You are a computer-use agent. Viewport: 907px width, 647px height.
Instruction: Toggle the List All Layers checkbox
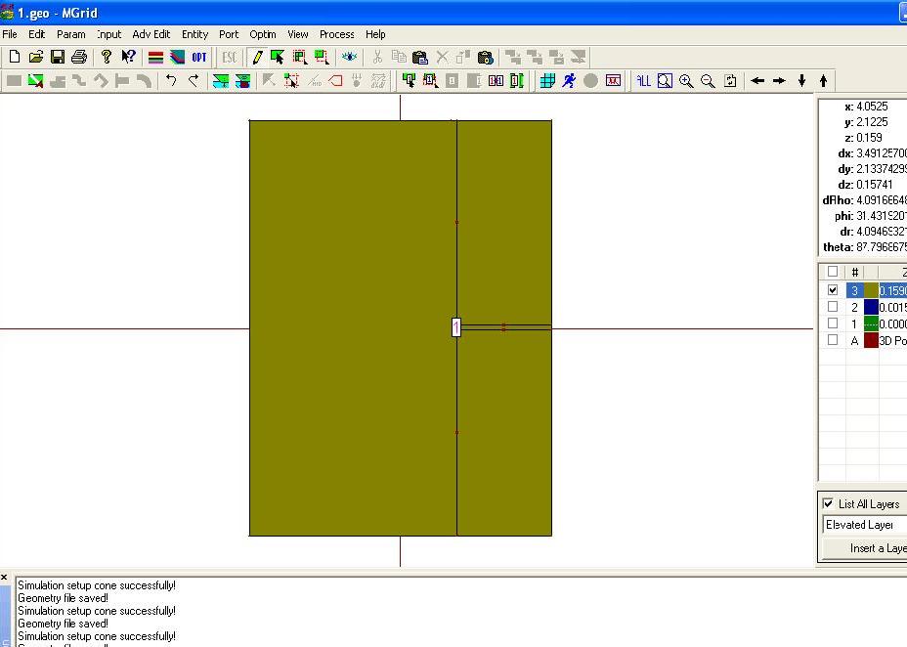[829, 504]
